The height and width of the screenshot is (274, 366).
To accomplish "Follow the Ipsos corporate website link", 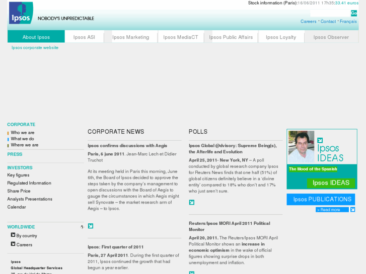I will click(x=35, y=48).
